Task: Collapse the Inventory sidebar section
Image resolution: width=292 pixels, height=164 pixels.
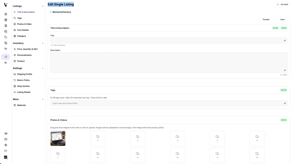Action: click(43, 43)
